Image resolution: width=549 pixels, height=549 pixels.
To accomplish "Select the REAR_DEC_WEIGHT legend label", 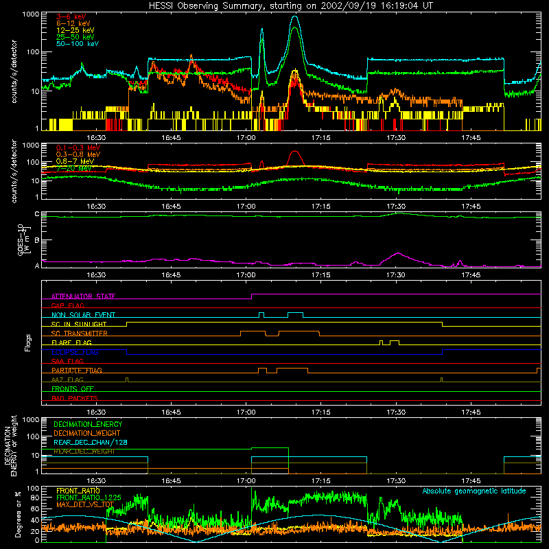I will tap(84, 452).
